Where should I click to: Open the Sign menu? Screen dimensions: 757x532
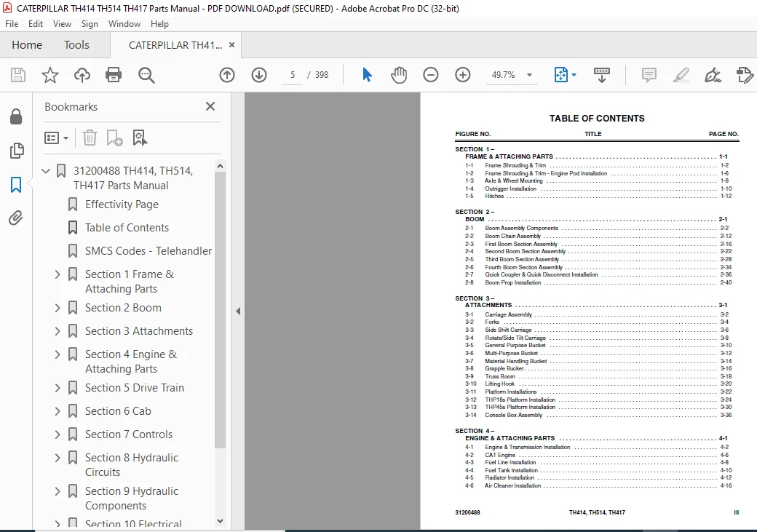[90, 24]
